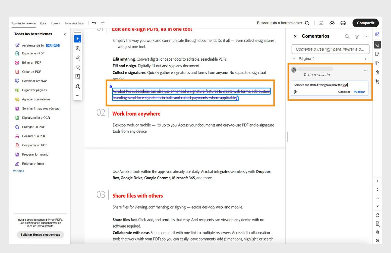Open Agregar comentarios tool

(33, 100)
